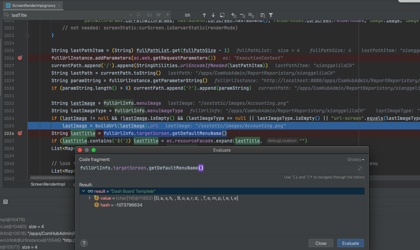Click the New Line icon in the search field
The image size is (420, 250).
(x=138, y=15)
